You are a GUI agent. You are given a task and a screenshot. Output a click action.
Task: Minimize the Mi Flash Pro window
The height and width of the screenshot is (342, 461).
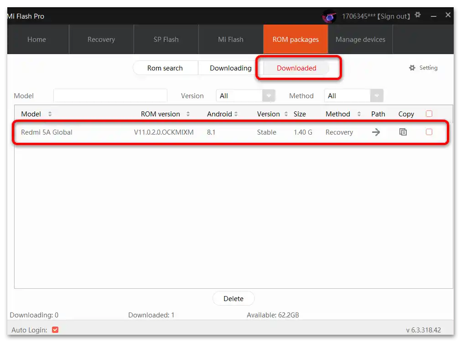(x=433, y=16)
